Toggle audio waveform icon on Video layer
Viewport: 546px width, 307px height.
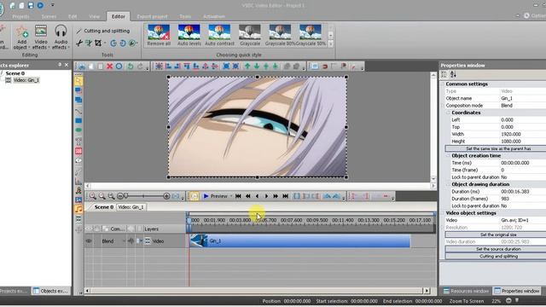[x=131, y=240]
